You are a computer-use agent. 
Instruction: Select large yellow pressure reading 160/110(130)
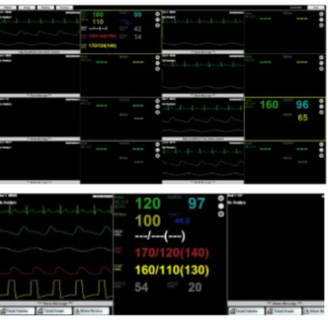click(172, 270)
